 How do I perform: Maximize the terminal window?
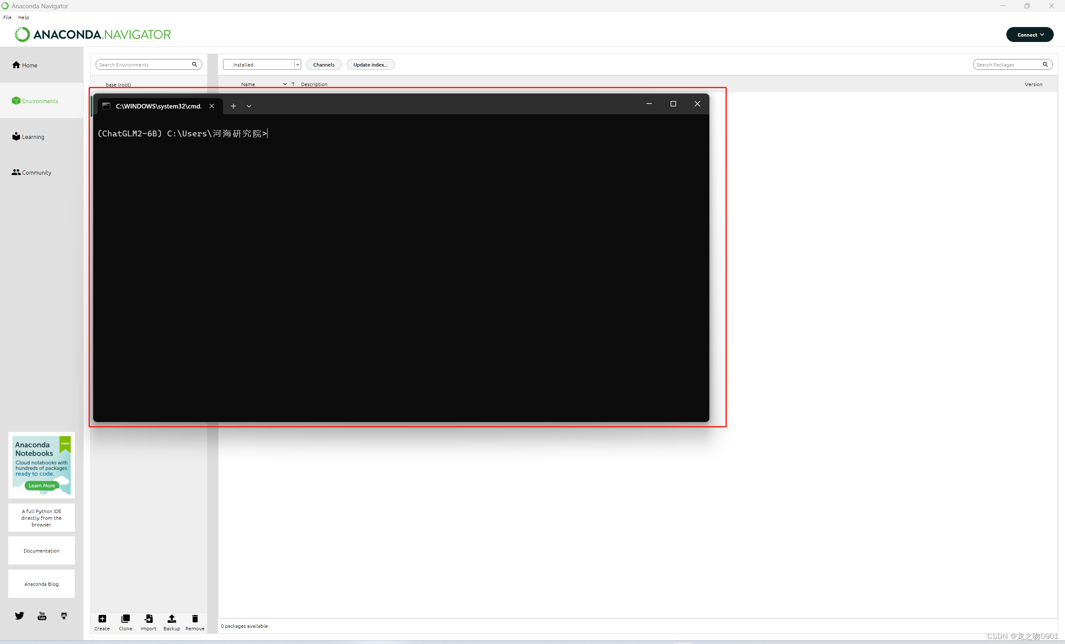pos(673,104)
